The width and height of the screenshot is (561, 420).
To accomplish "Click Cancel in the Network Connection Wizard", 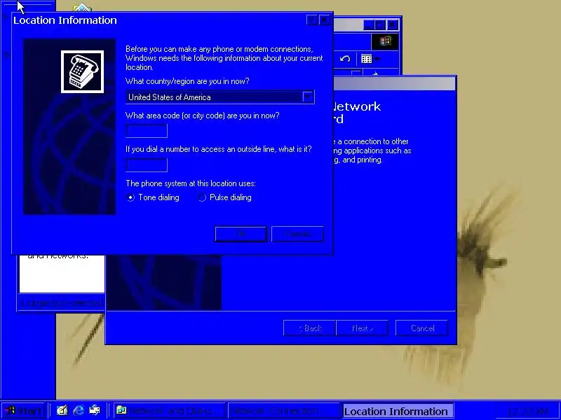I will tap(422, 328).
